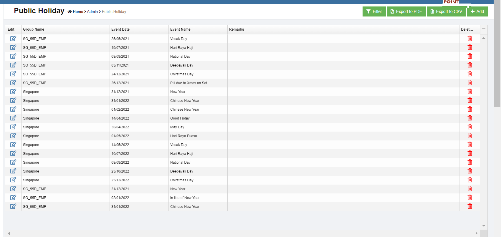This screenshot has height=237, width=501.
Task: Delete the Hari Raya Haji 19/07/2021 entry
Action: [x=469, y=47]
